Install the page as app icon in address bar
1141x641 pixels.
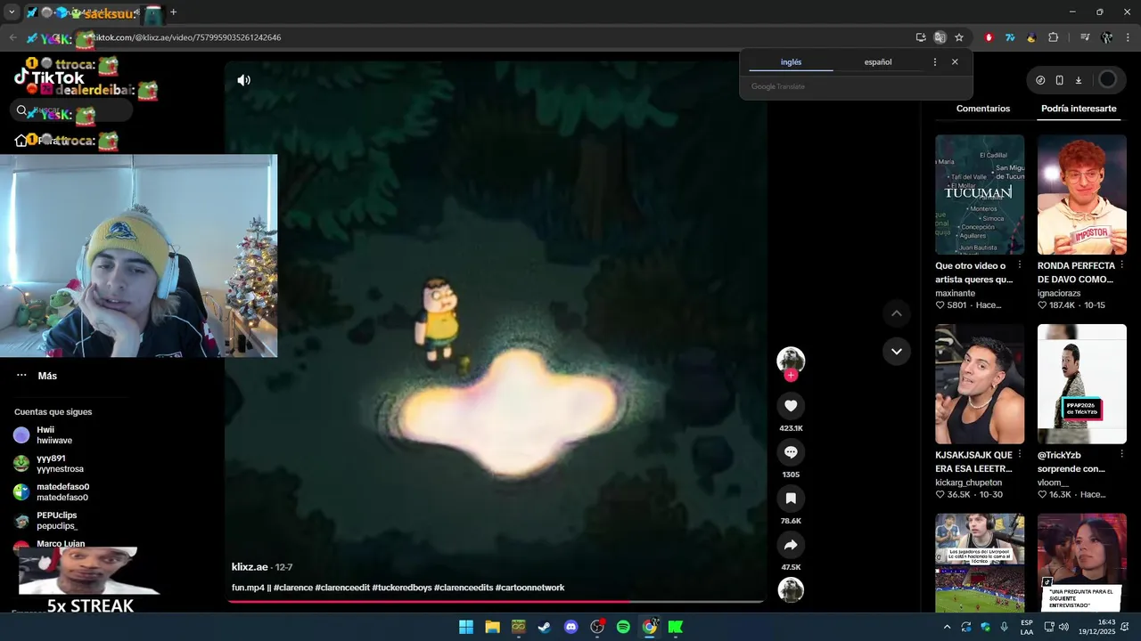click(x=921, y=37)
